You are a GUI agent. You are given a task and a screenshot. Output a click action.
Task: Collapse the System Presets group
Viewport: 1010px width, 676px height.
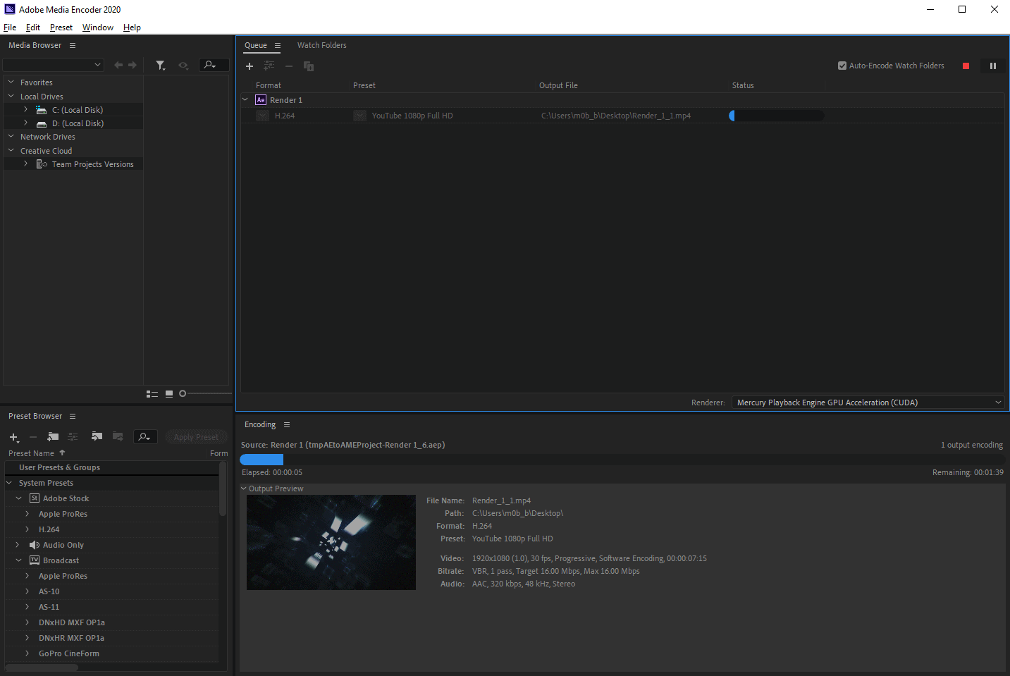[10, 483]
